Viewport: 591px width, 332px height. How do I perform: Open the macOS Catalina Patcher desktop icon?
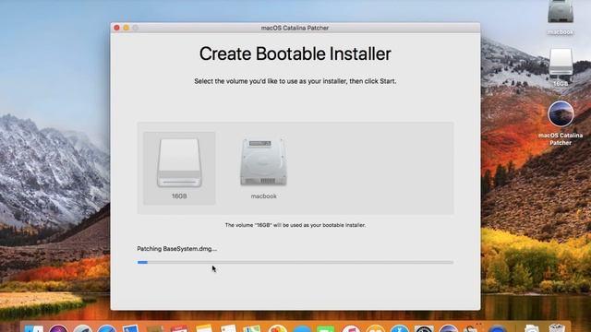(561, 123)
